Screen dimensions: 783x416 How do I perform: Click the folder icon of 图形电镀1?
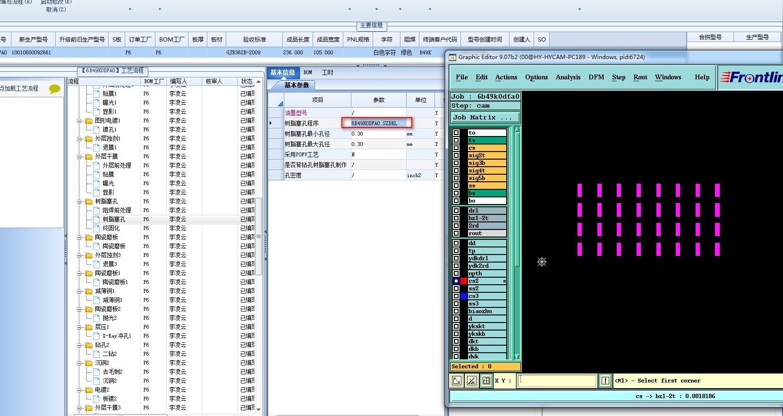point(89,121)
